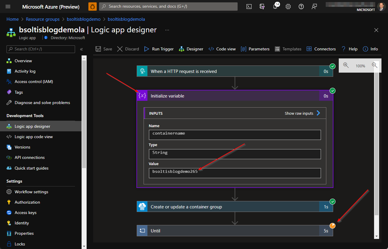Open the Cloud Shell icon in top bar
Screen dimensions: 388x249
pos(249,7)
